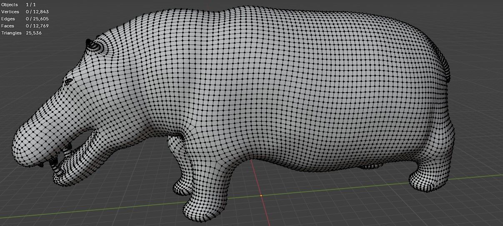
Task: Click the "Edges" statistics label
Action: point(8,19)
